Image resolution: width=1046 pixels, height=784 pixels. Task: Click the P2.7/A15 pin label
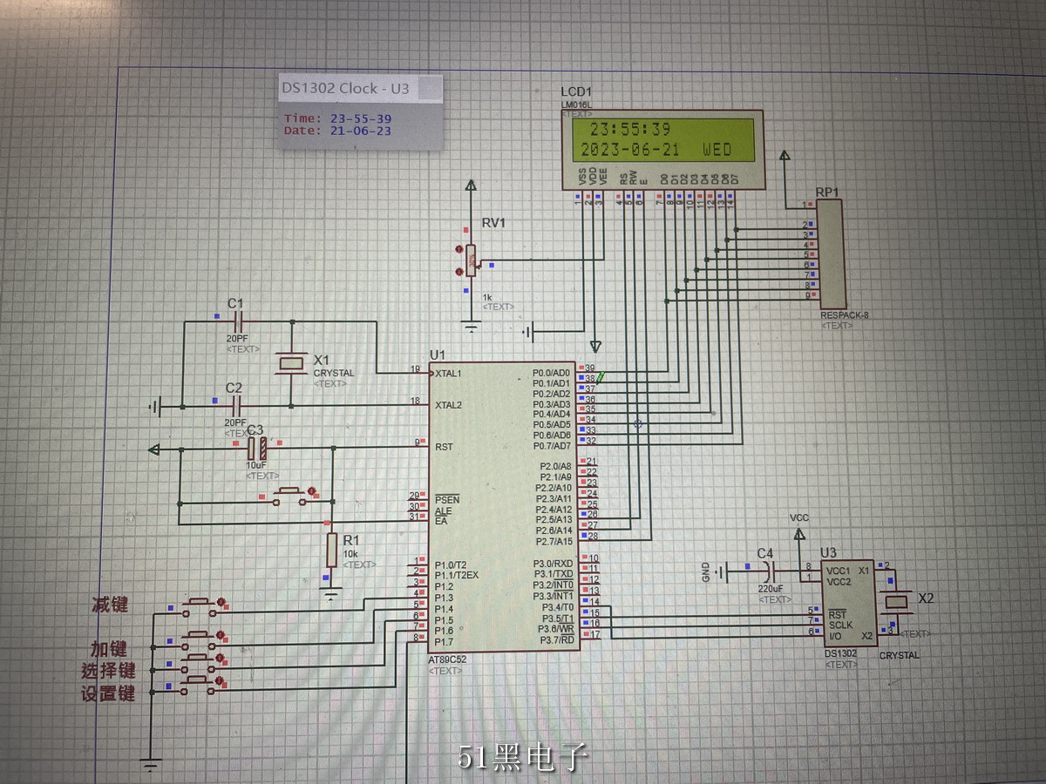click(x=554, y=541)
